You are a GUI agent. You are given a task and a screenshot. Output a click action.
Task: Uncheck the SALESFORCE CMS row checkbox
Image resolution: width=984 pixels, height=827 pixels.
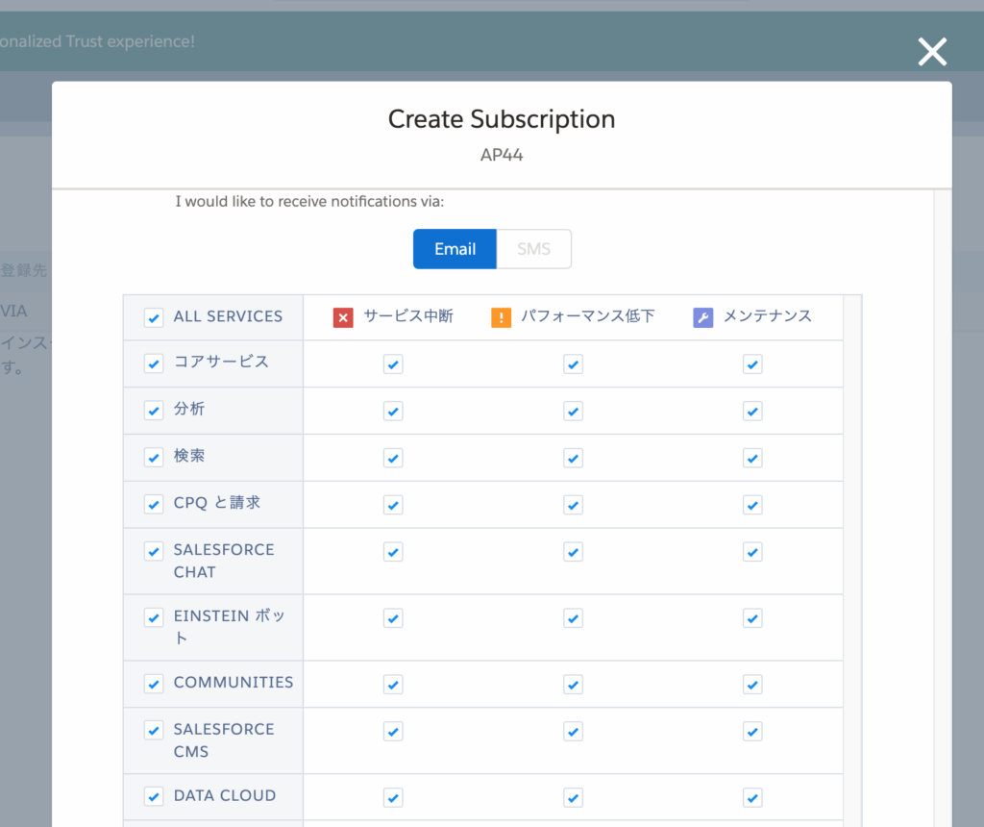(x=154, y=731)
